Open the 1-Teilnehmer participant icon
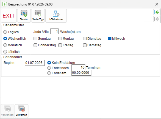Viewport: 161px width, 119px height. 56,16
